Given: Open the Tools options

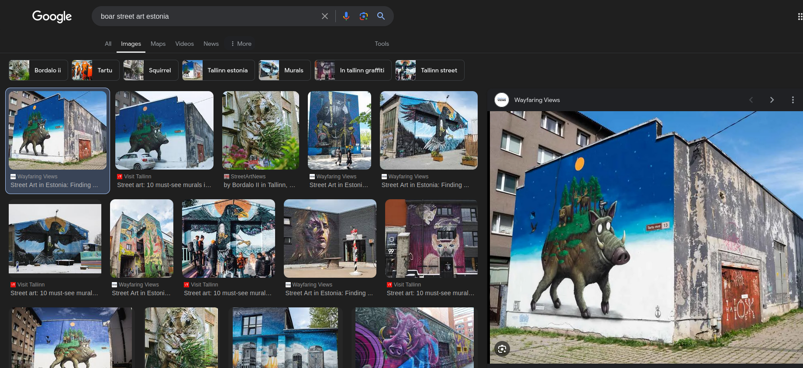Looking at the screenshot, I should point(382,44).
